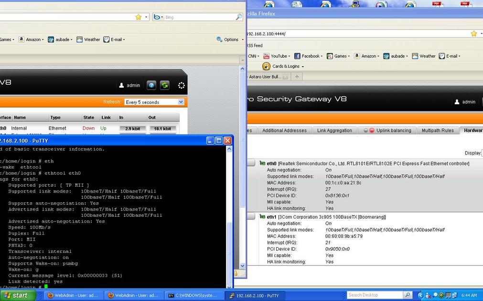Viewport: 483px width, 301px height.
Task: Click the Windows Start button
Action: click(x=18, y=295)
